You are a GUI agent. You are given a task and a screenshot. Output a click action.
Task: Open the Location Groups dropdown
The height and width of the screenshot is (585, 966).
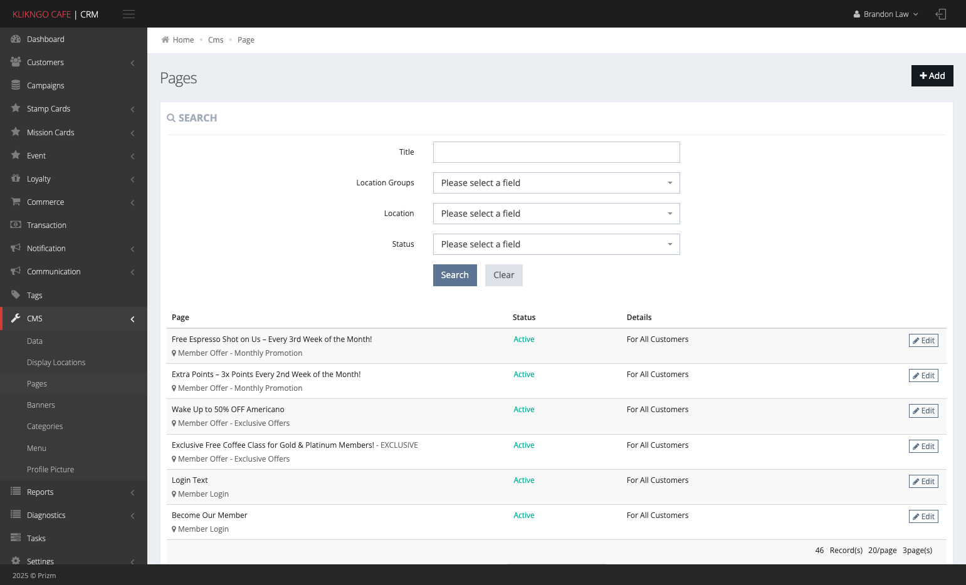[556, 183]
